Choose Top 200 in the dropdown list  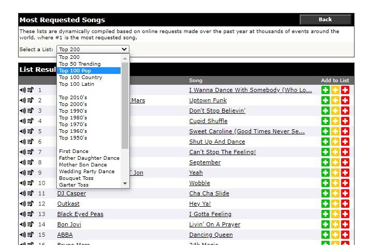coord(89,57)
